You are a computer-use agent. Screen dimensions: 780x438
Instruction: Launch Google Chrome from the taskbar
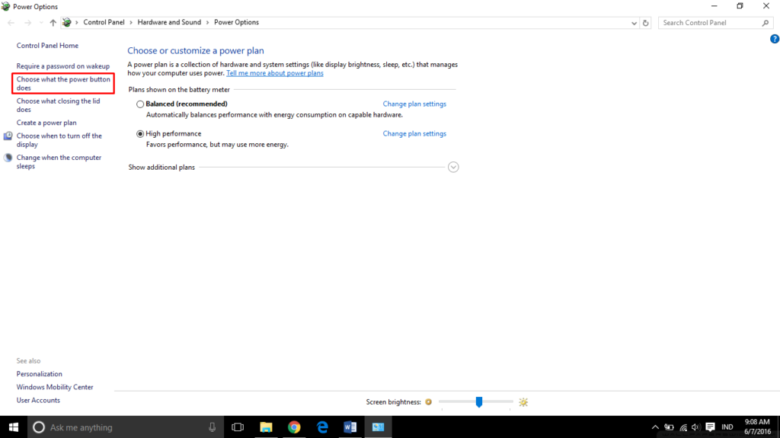click(294, 427)
